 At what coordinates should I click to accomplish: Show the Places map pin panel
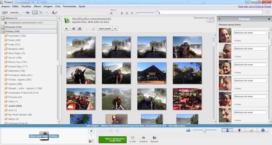[239, 130]
